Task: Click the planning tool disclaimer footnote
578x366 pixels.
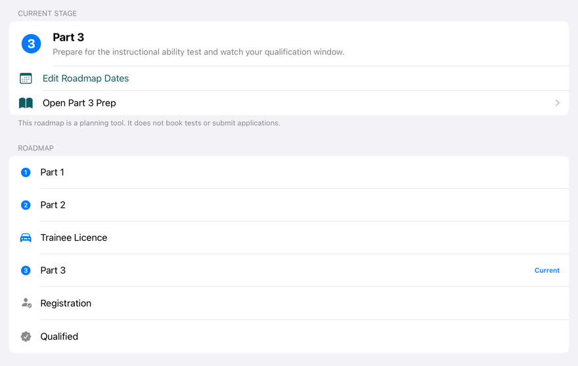Action: tap(149, 123)
